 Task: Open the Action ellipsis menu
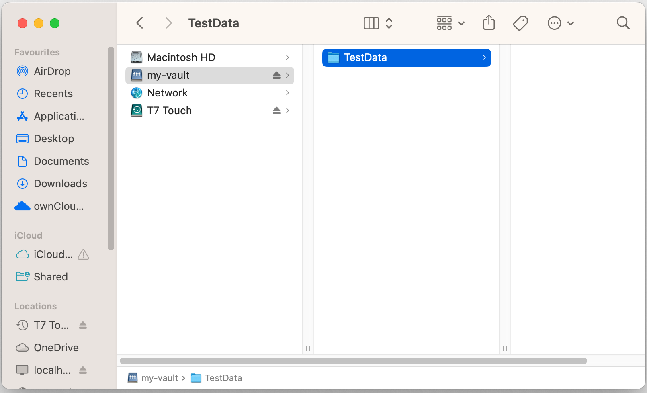(561, 23)
